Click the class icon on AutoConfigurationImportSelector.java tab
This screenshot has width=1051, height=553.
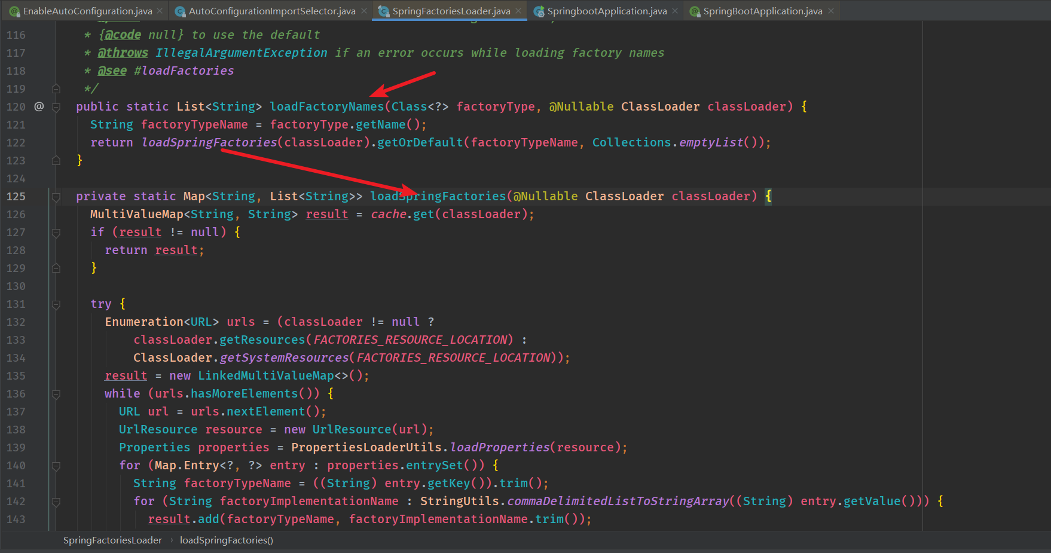[x=179, y=11]
